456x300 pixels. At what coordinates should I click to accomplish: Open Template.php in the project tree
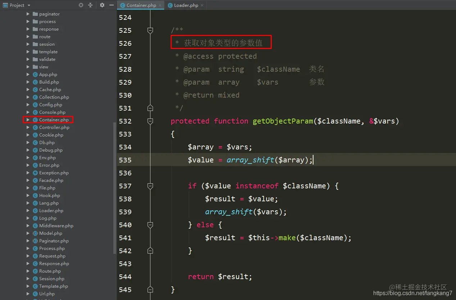coord(54,286)
